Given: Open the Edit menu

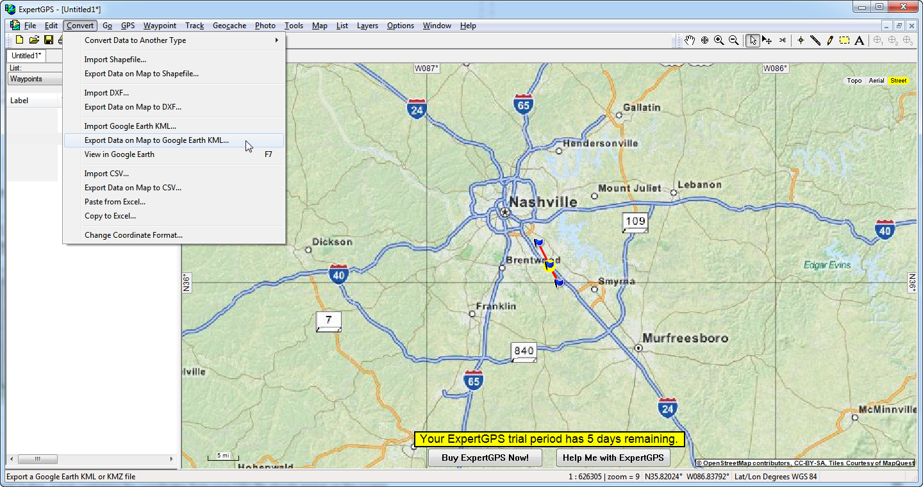Looking at the screenshot, I should (51, 26).
